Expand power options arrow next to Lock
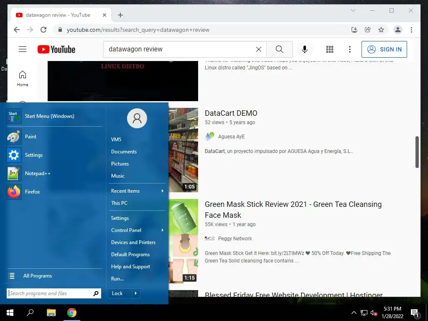This screenshot has width=428, height=321. pyautogui.click(x=136, y=293)
